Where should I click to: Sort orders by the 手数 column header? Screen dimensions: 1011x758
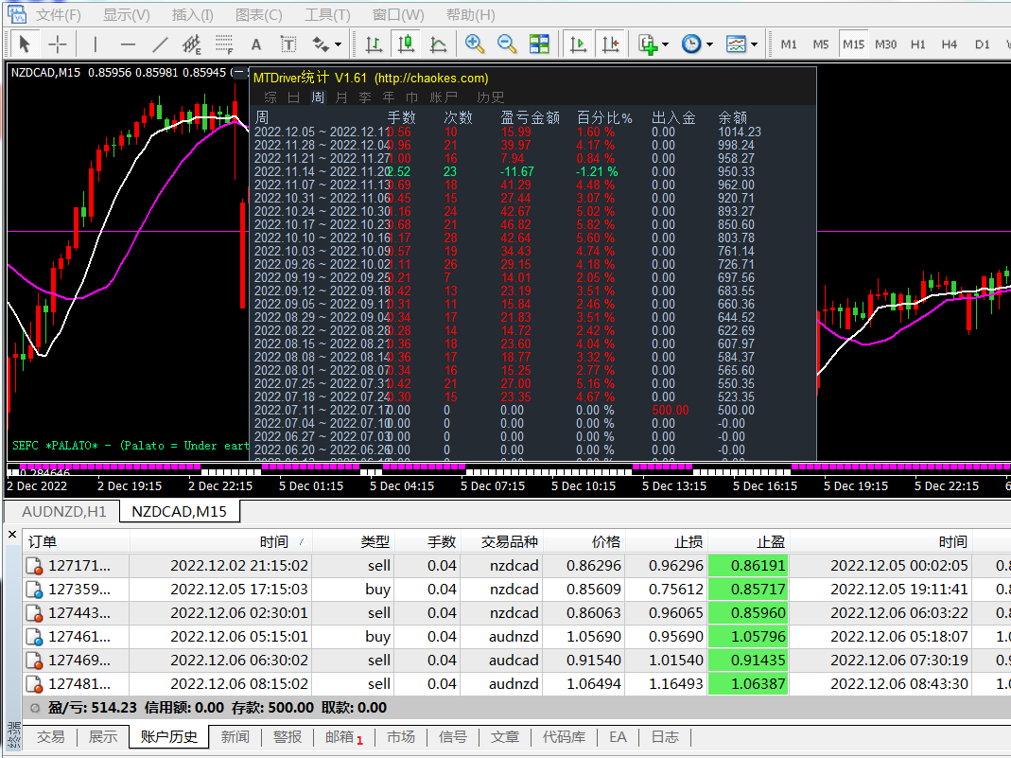442,542
